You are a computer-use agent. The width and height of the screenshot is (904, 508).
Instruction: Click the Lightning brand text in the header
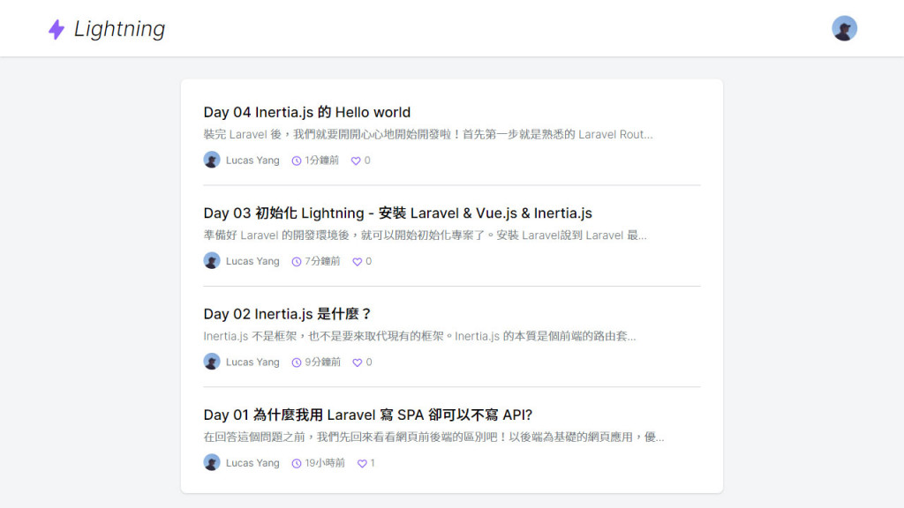click(x=119, y=29)
